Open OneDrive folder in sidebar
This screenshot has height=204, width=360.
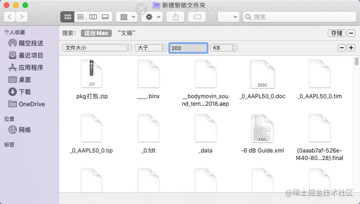(x=26, y=104)
